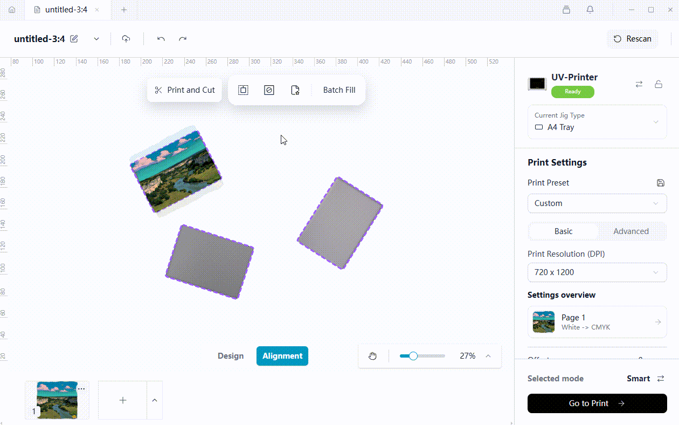The image size is (679, 425).
Task: Select the right dashed-outline gray object
Action: [x=340, y=223]
